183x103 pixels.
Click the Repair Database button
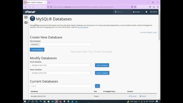point(102,73)
